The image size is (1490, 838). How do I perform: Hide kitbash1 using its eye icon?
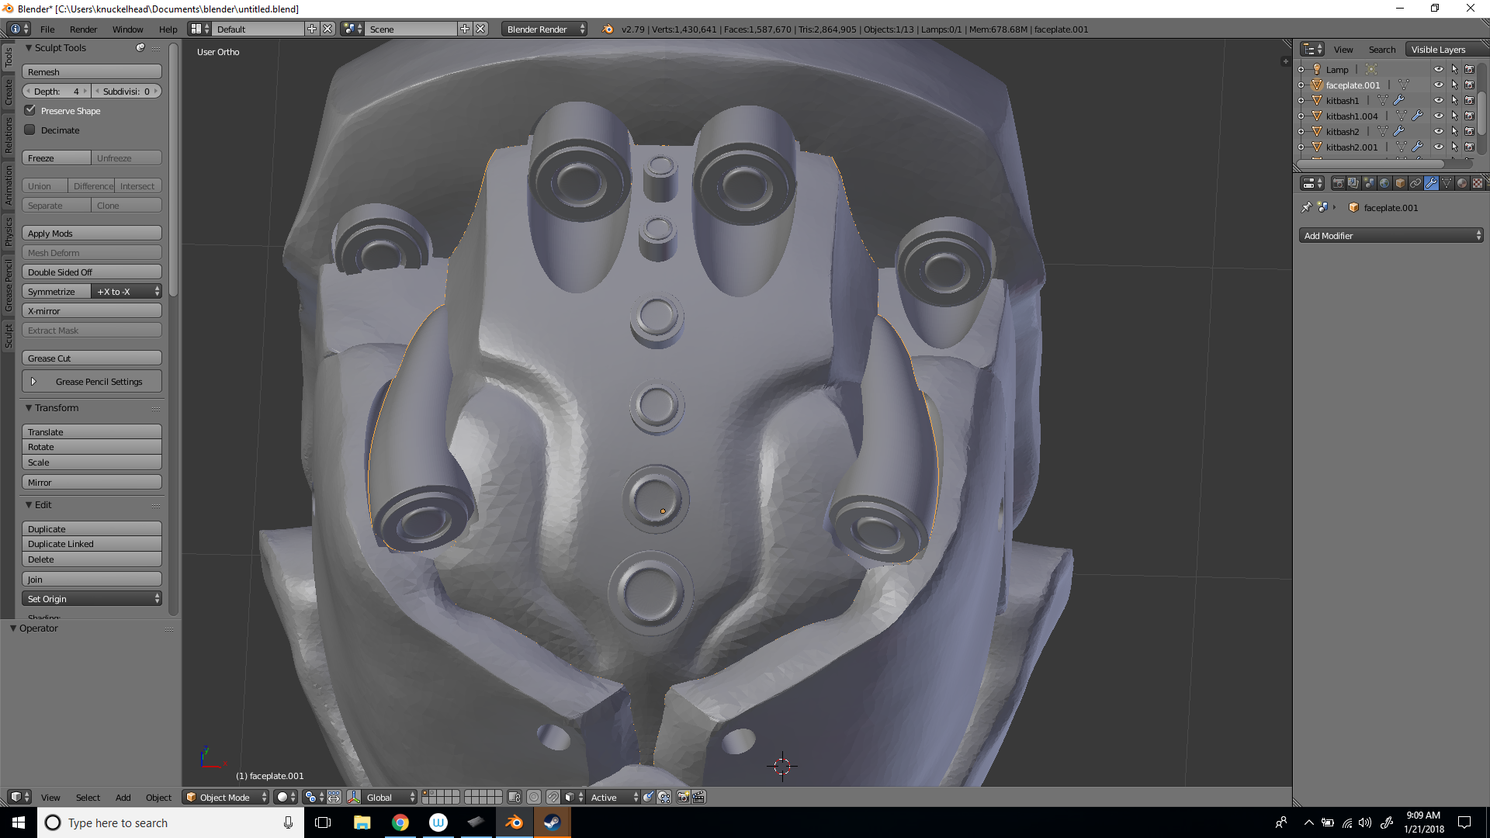click(1439, 101)
